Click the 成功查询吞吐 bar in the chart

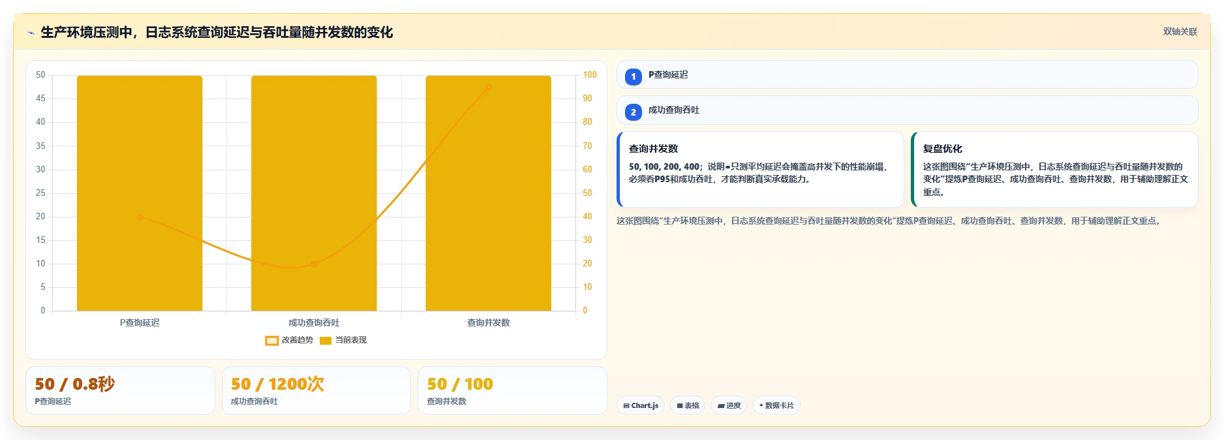click(314, 193)
